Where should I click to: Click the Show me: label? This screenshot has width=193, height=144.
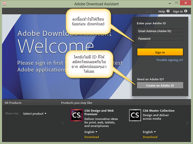12,113
